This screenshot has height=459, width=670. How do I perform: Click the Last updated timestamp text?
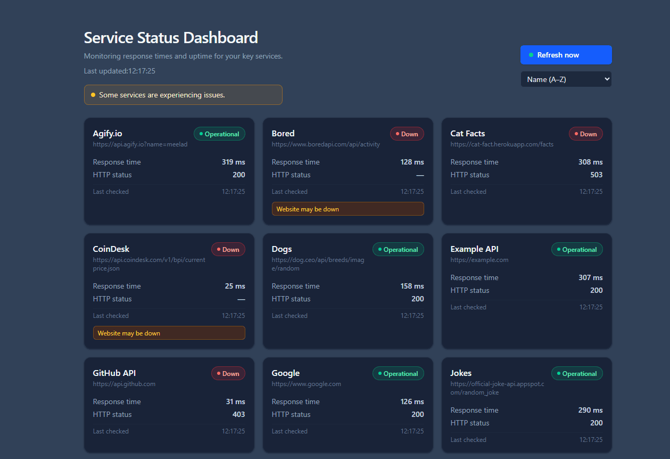[120, 71]
